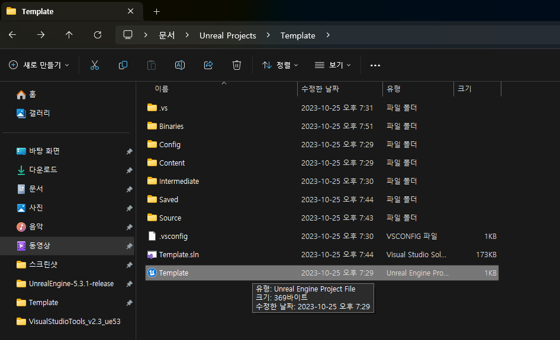Copy the selected item
Image resolution: width=560 pixels, height=340 pixels.
[123, 65]
